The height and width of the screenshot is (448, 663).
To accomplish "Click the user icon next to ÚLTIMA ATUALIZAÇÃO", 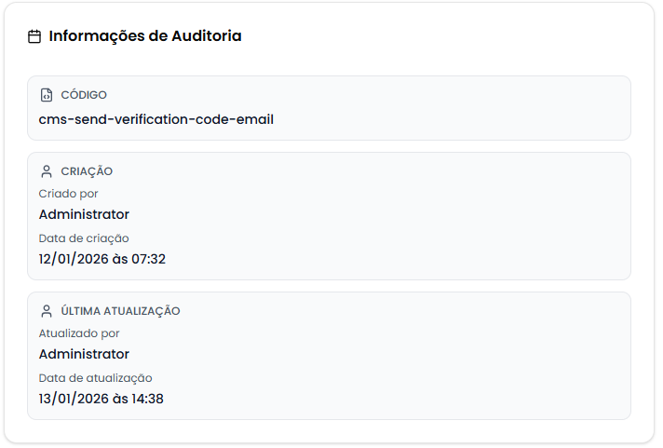I will coord(47,311).
